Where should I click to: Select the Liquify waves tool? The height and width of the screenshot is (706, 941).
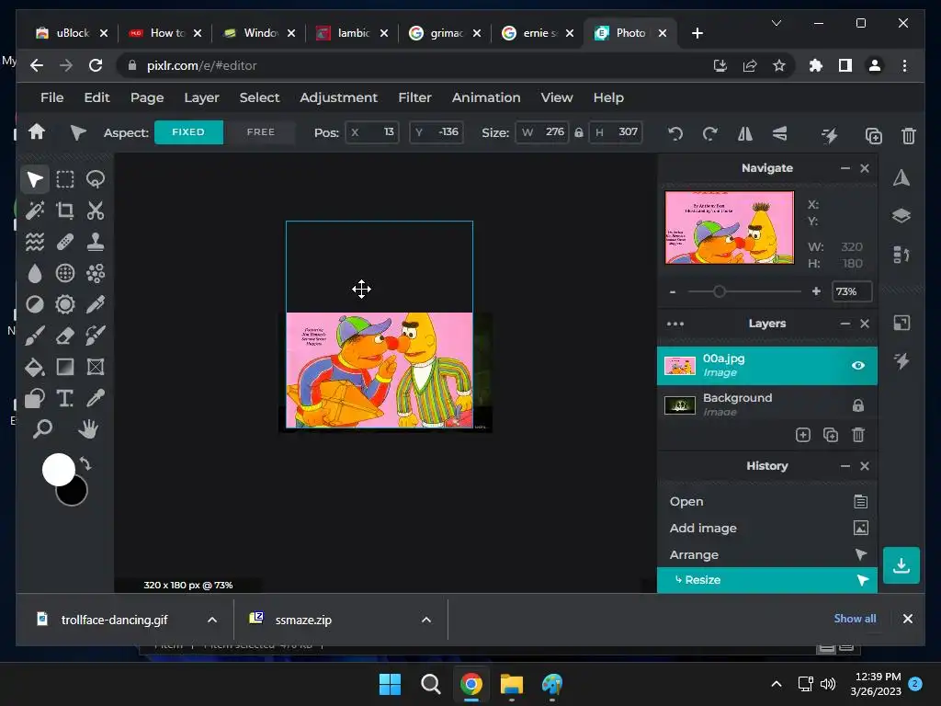click(x=35, y=242)
